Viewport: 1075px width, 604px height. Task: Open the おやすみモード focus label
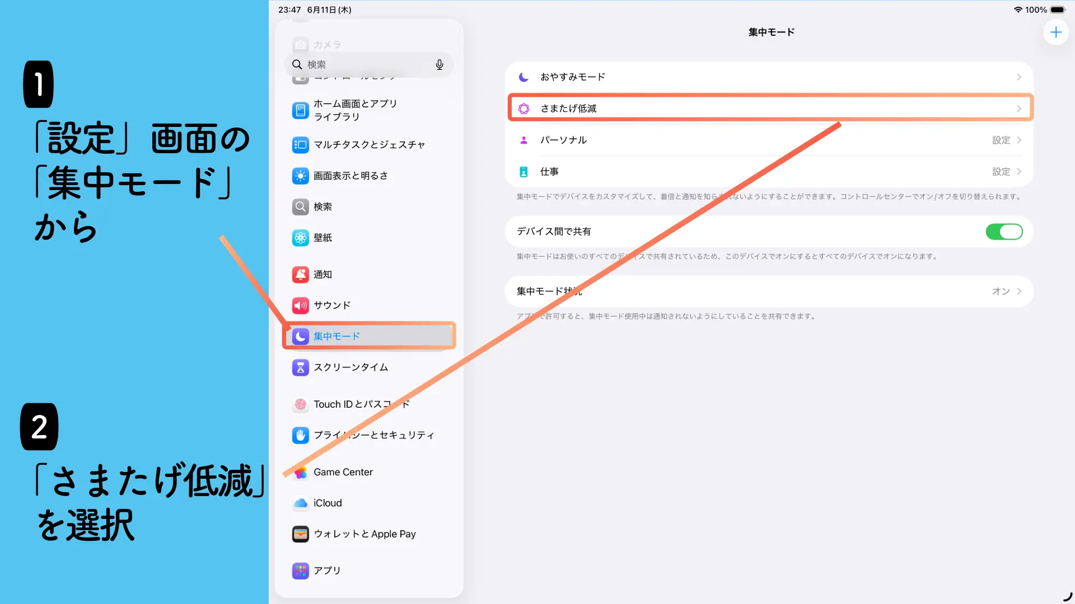pos(573,77)
